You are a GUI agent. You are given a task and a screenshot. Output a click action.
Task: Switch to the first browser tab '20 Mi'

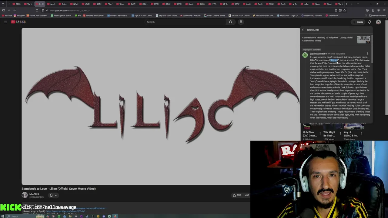(x=17, y=4)
